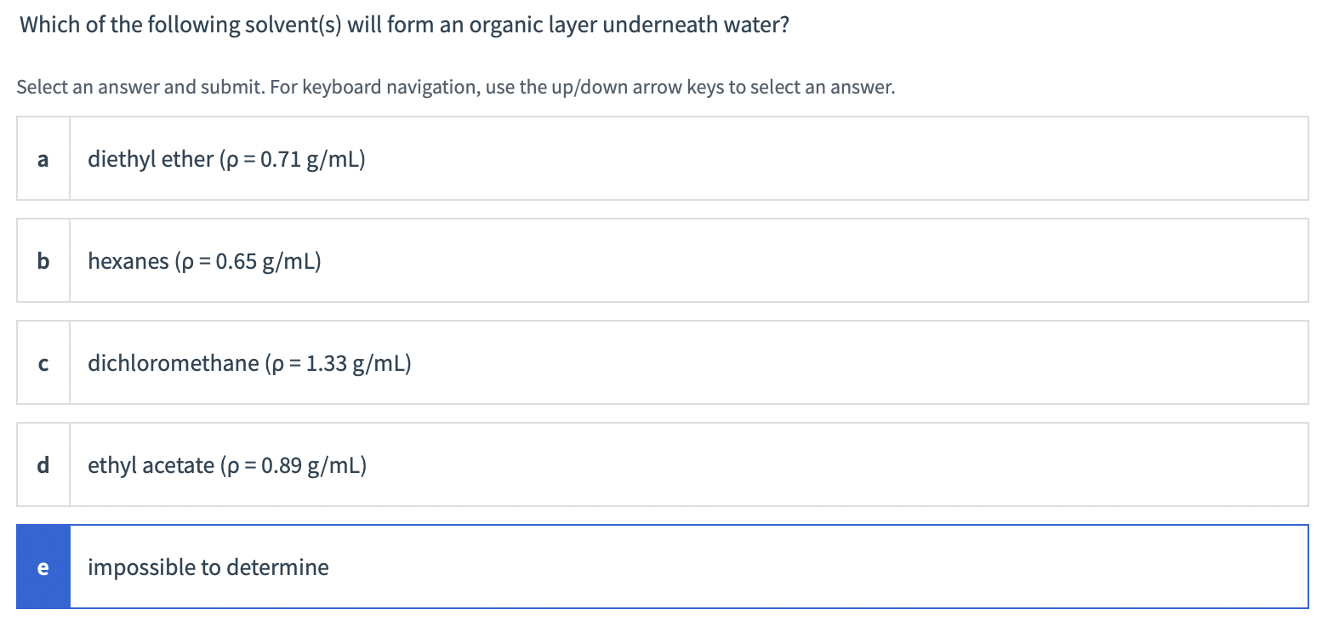
Task: Click the text 'ethyl acetate (ρ = 0.89 g/mL)'
Action: coord(227,464)
